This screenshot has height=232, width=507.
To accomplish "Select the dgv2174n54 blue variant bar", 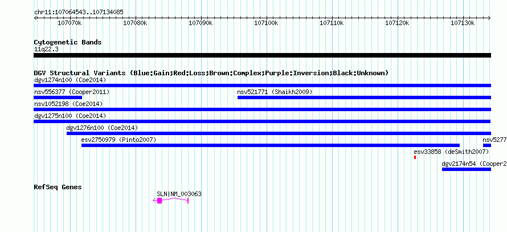I will pyautogui.click(x=467, y=169).
